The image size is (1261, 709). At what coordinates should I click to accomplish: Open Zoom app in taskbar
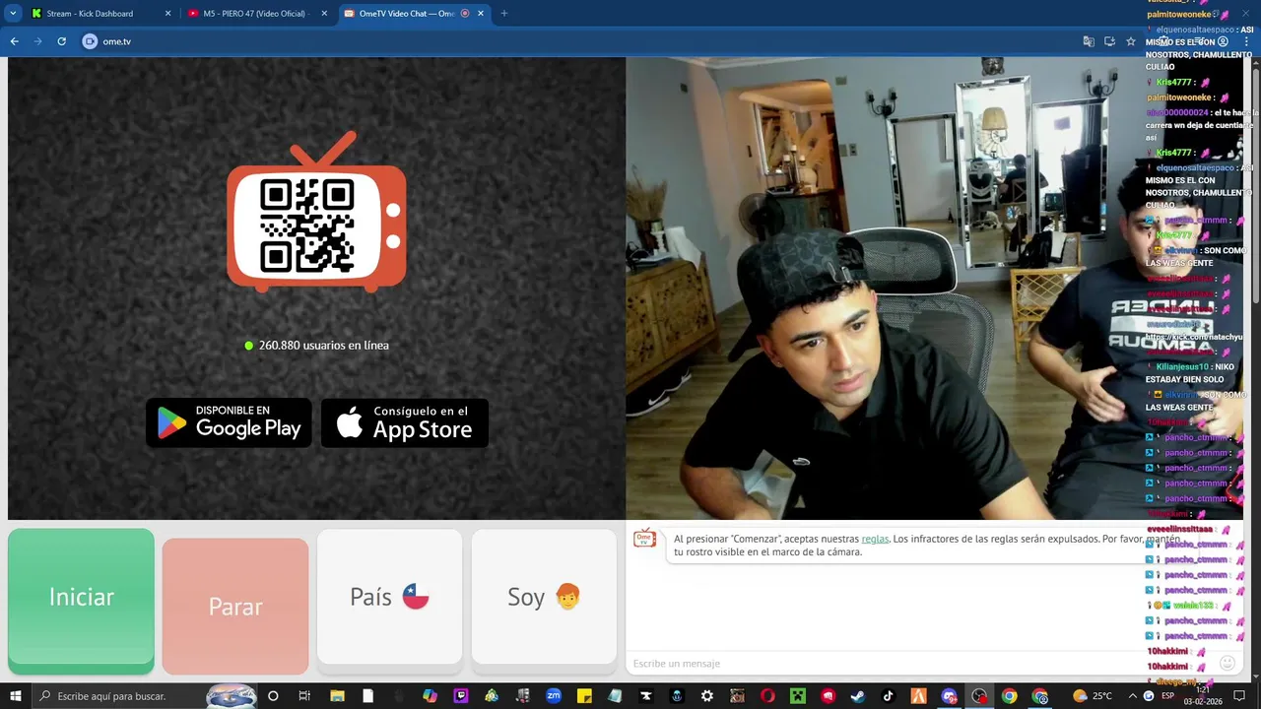(x=554, y=696)
